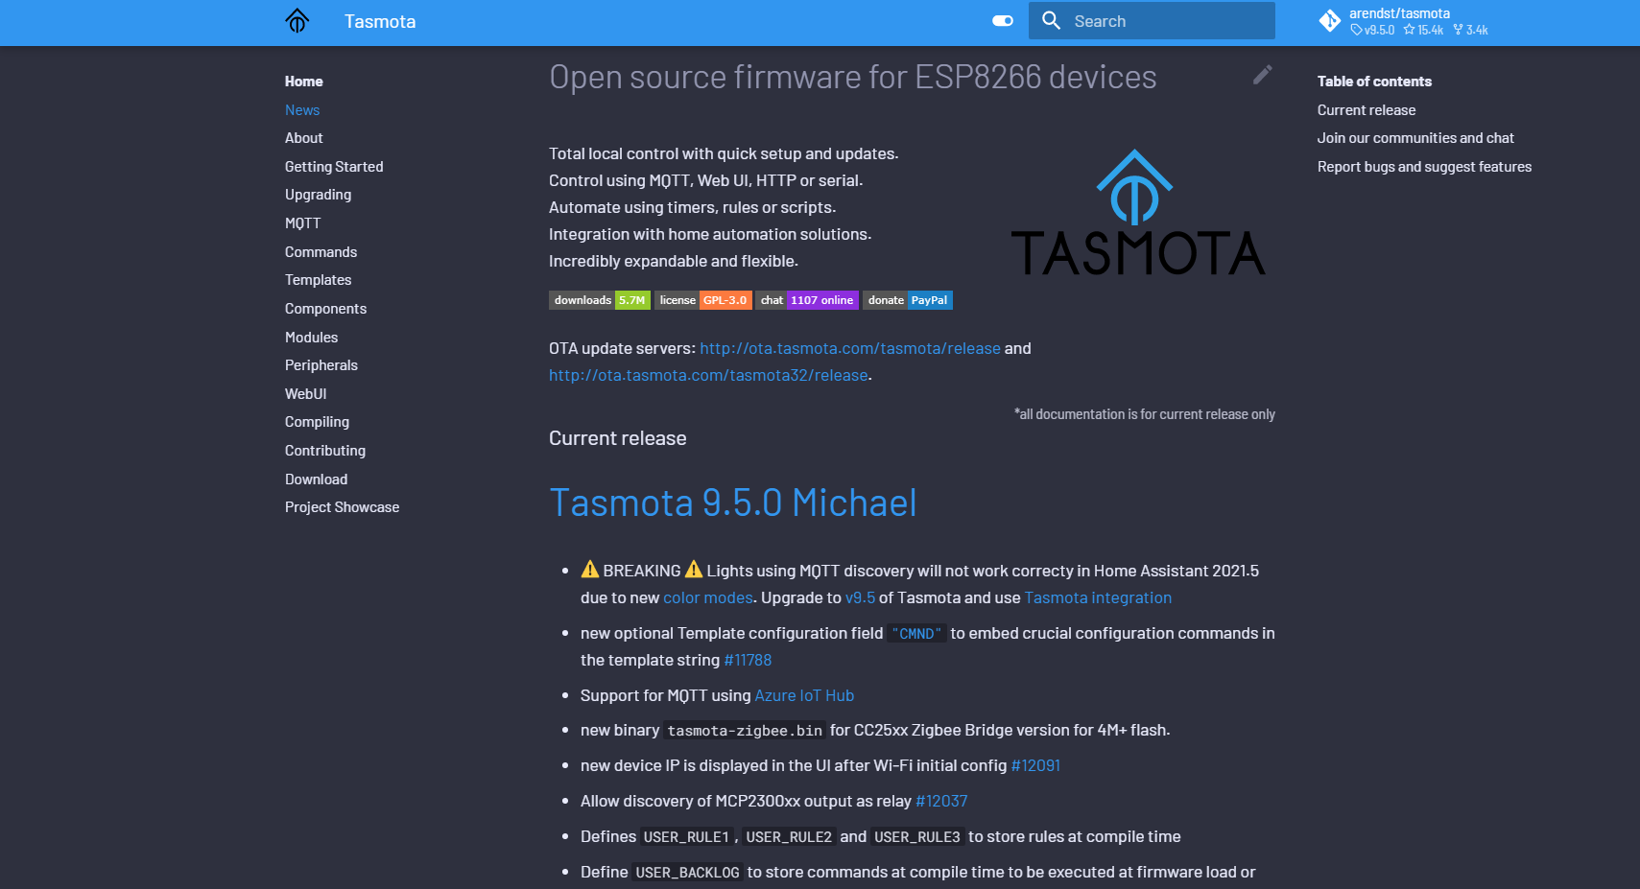This screenshot has width=1640, height=889.
Task: Jump to Current release in table of contents
Action: [1367, 110]
